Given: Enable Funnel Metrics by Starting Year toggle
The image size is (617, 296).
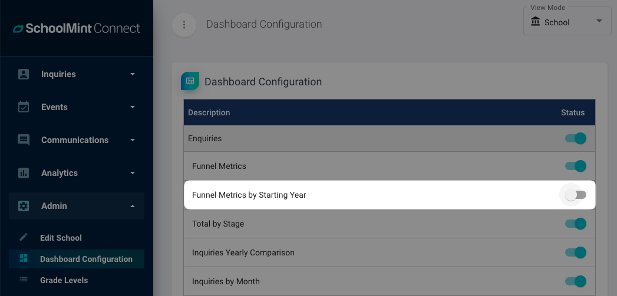Looking at the screenshot, I should pos(575,195).
